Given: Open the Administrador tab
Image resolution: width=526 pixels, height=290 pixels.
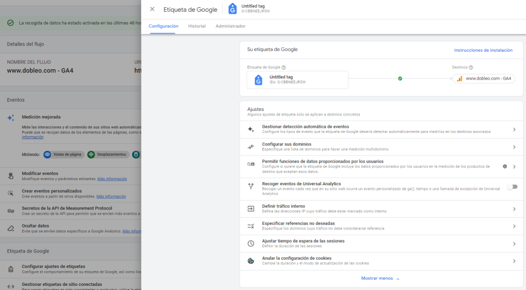Looking at the screenshot, I should tap(231, 26).
